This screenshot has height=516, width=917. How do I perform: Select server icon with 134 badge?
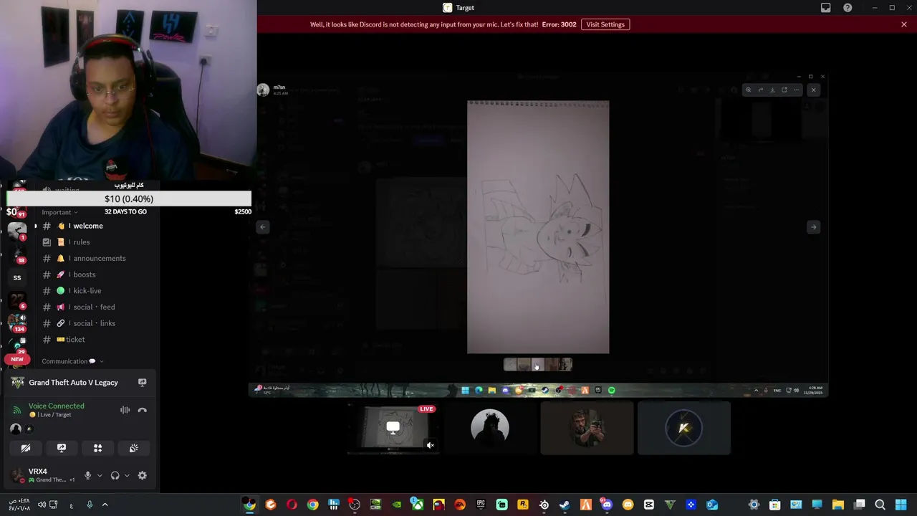tap(17, 322)
